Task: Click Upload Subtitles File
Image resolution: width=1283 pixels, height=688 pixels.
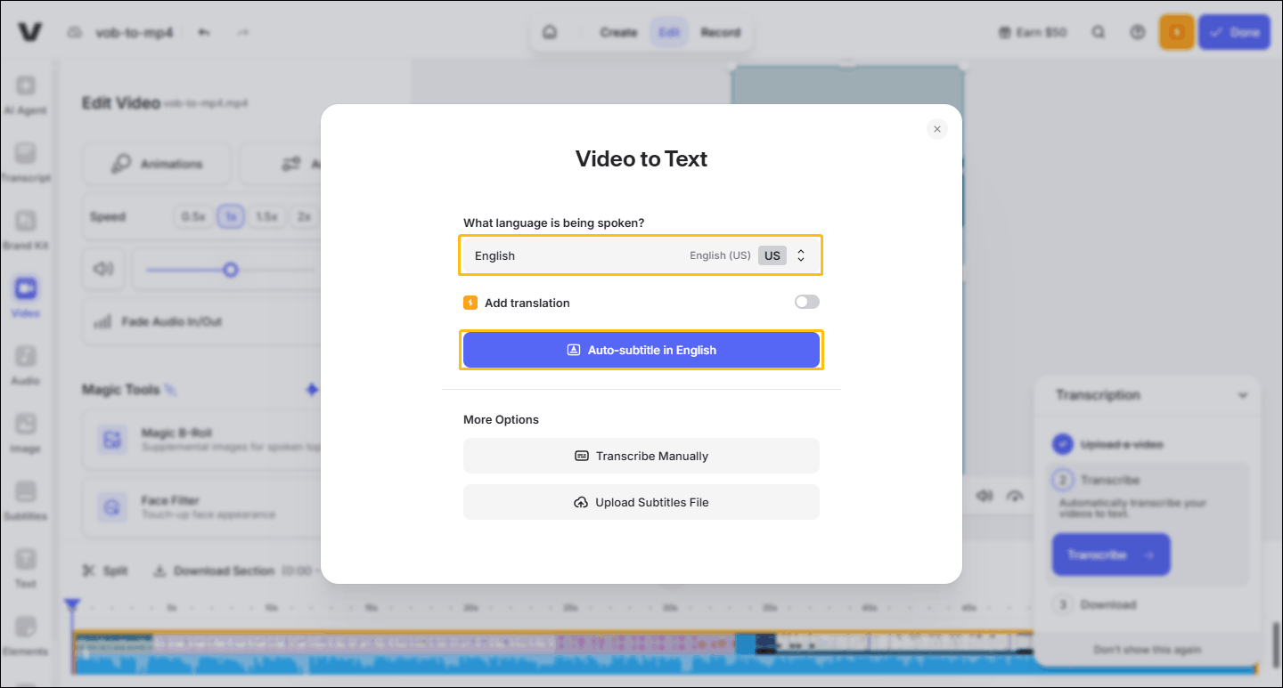Action: (x=641, y=502)
